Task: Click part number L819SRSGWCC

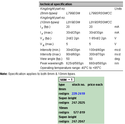Action: pos(101,22)
